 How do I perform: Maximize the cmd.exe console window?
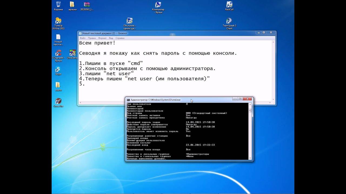point(240,99)
